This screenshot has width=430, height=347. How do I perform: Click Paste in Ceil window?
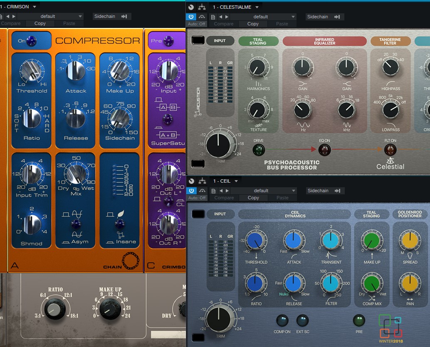click(282, 198)
